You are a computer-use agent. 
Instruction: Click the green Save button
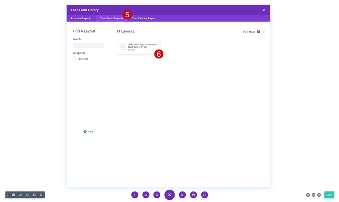[x=329, y=195]
